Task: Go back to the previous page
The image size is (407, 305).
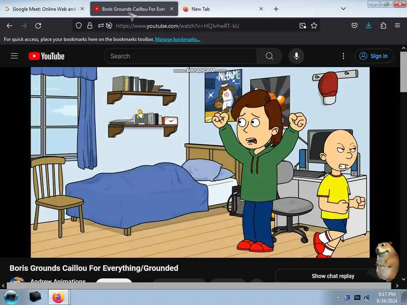Action: tap(10, 26)
